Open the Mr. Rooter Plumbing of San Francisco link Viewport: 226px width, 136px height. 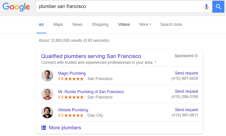coord(91,92)
